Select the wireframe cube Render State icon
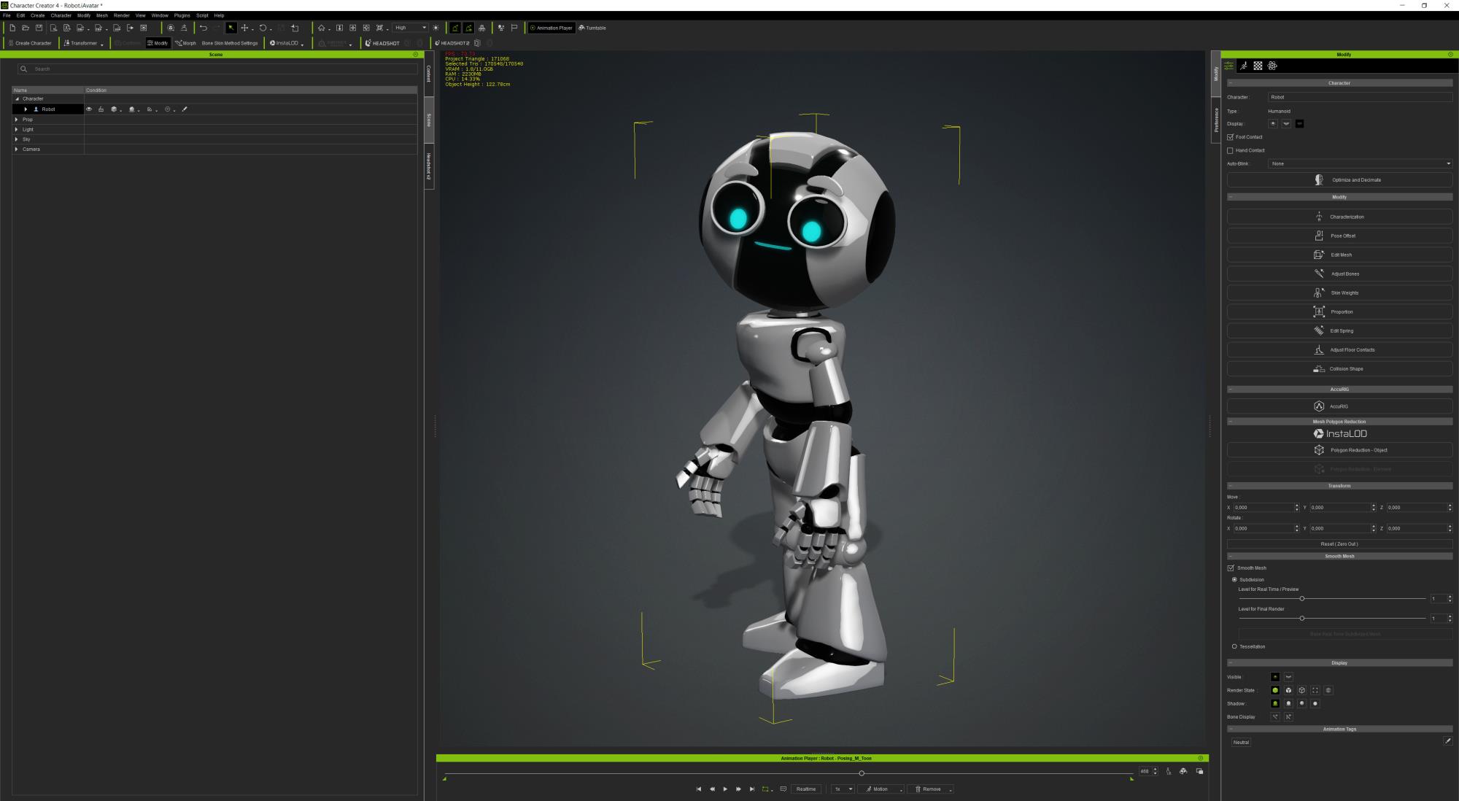This screenshot has width=1459, height=801. click(1302, 690)
